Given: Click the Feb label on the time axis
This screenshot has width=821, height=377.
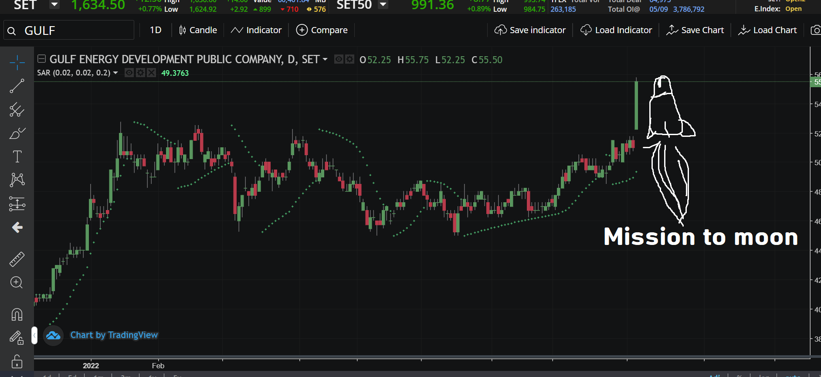Looking at the screenshot, I should 158,366.
